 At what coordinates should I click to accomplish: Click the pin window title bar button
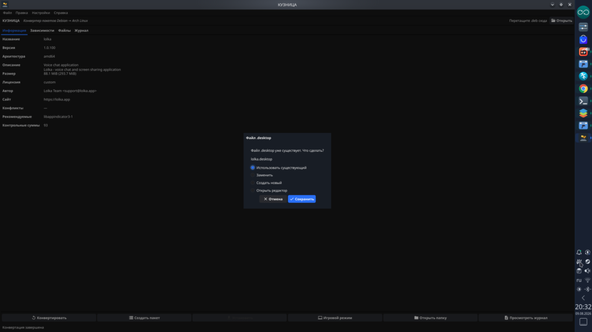tap(561, 5)
